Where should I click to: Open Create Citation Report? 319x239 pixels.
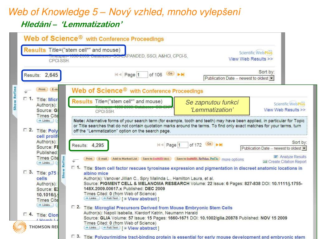287,162
